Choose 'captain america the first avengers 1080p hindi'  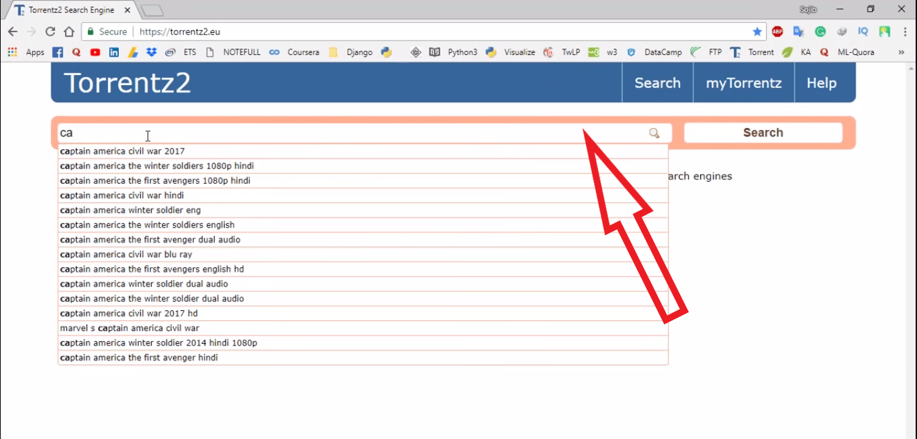click(x=363, y=181)
